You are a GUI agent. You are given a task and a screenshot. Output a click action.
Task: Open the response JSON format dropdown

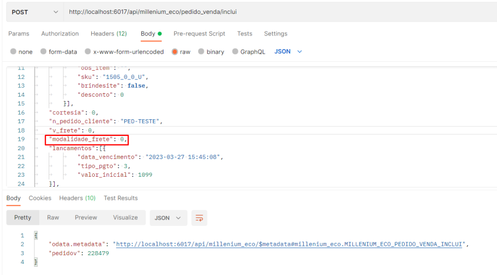pos(168,218)
